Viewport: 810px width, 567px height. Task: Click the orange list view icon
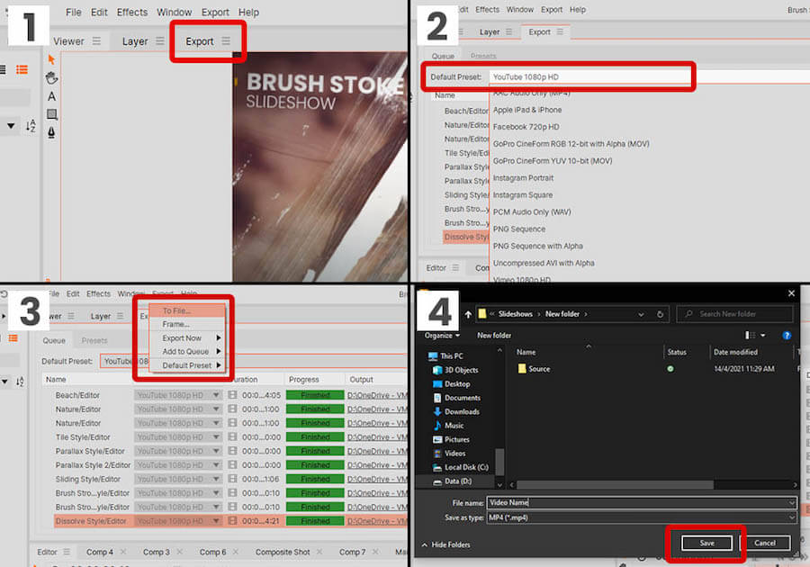[x=21, y=69]
